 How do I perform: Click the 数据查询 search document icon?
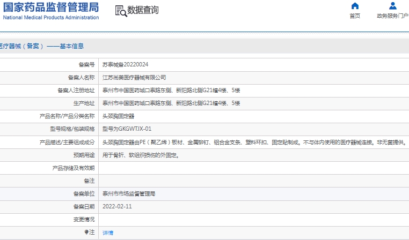click(121, 11)
